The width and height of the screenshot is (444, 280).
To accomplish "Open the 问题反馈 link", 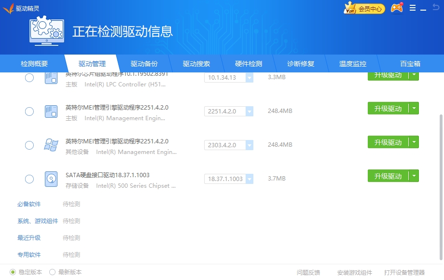I will pyautogui.click(x=308, y=272).
